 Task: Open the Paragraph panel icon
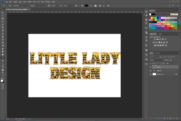pos(146,40)
